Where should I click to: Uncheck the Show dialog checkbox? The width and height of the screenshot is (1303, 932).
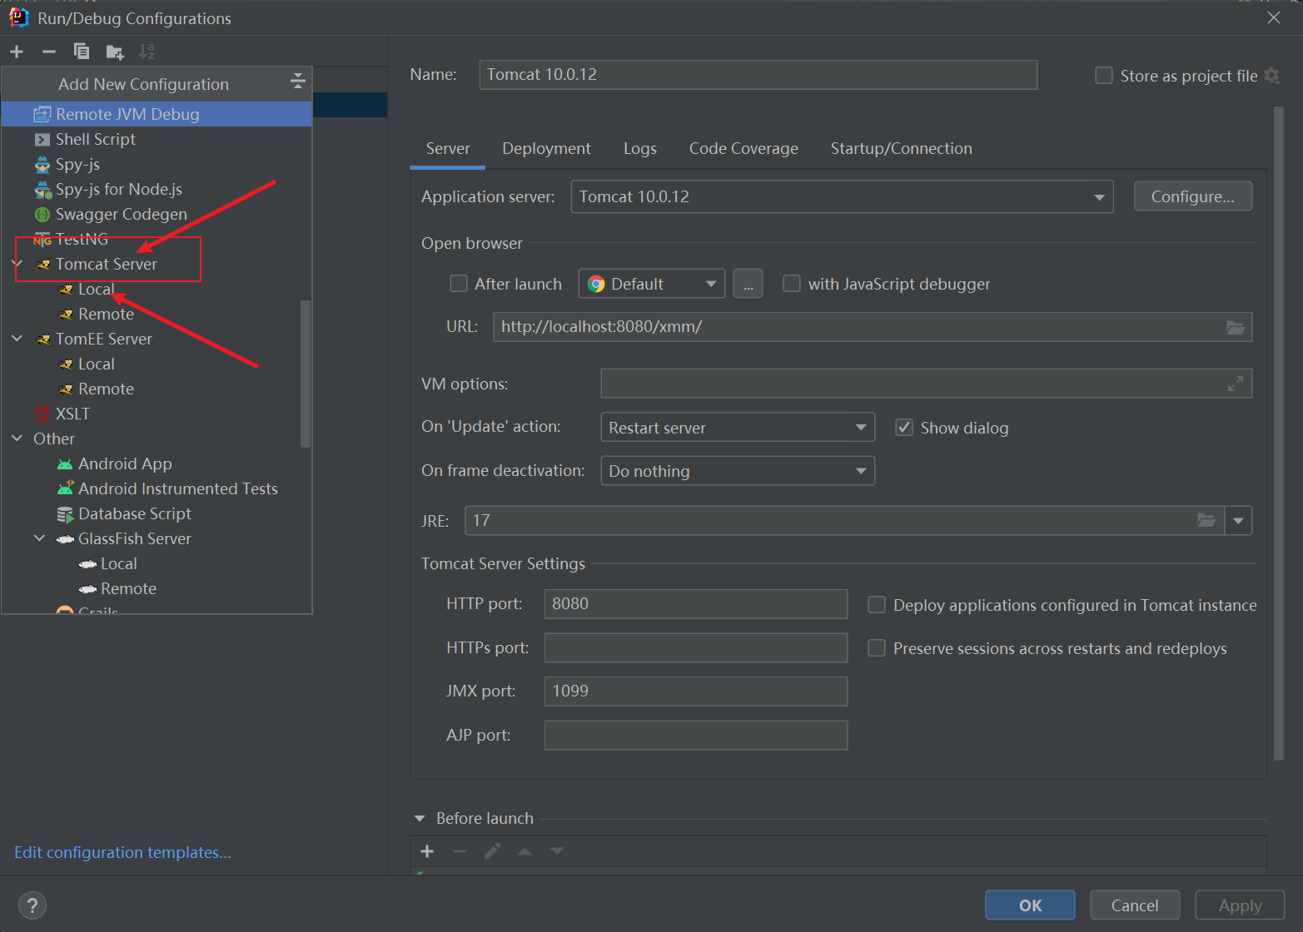(904, 428)
